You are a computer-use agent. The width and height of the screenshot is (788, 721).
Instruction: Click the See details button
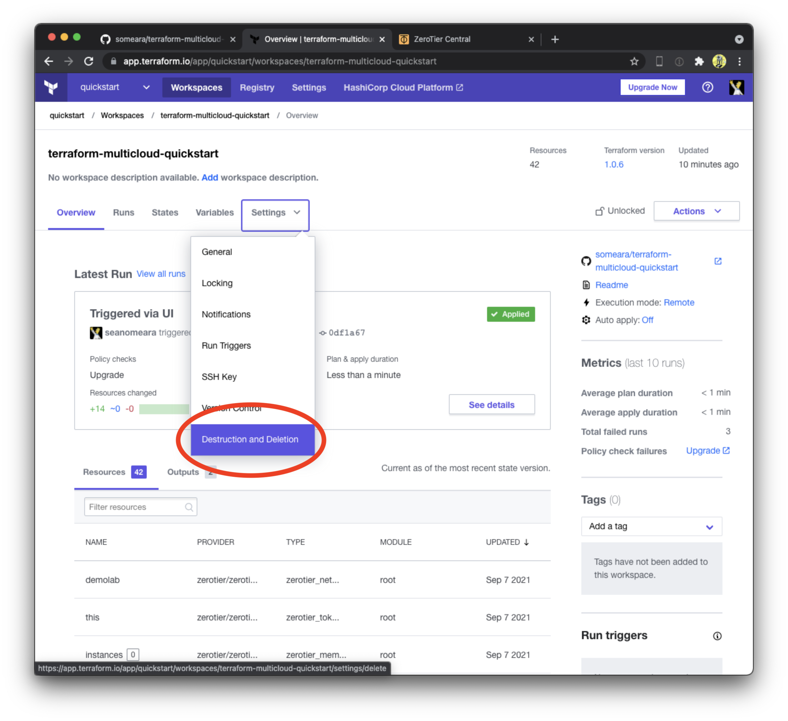point(491,405)
